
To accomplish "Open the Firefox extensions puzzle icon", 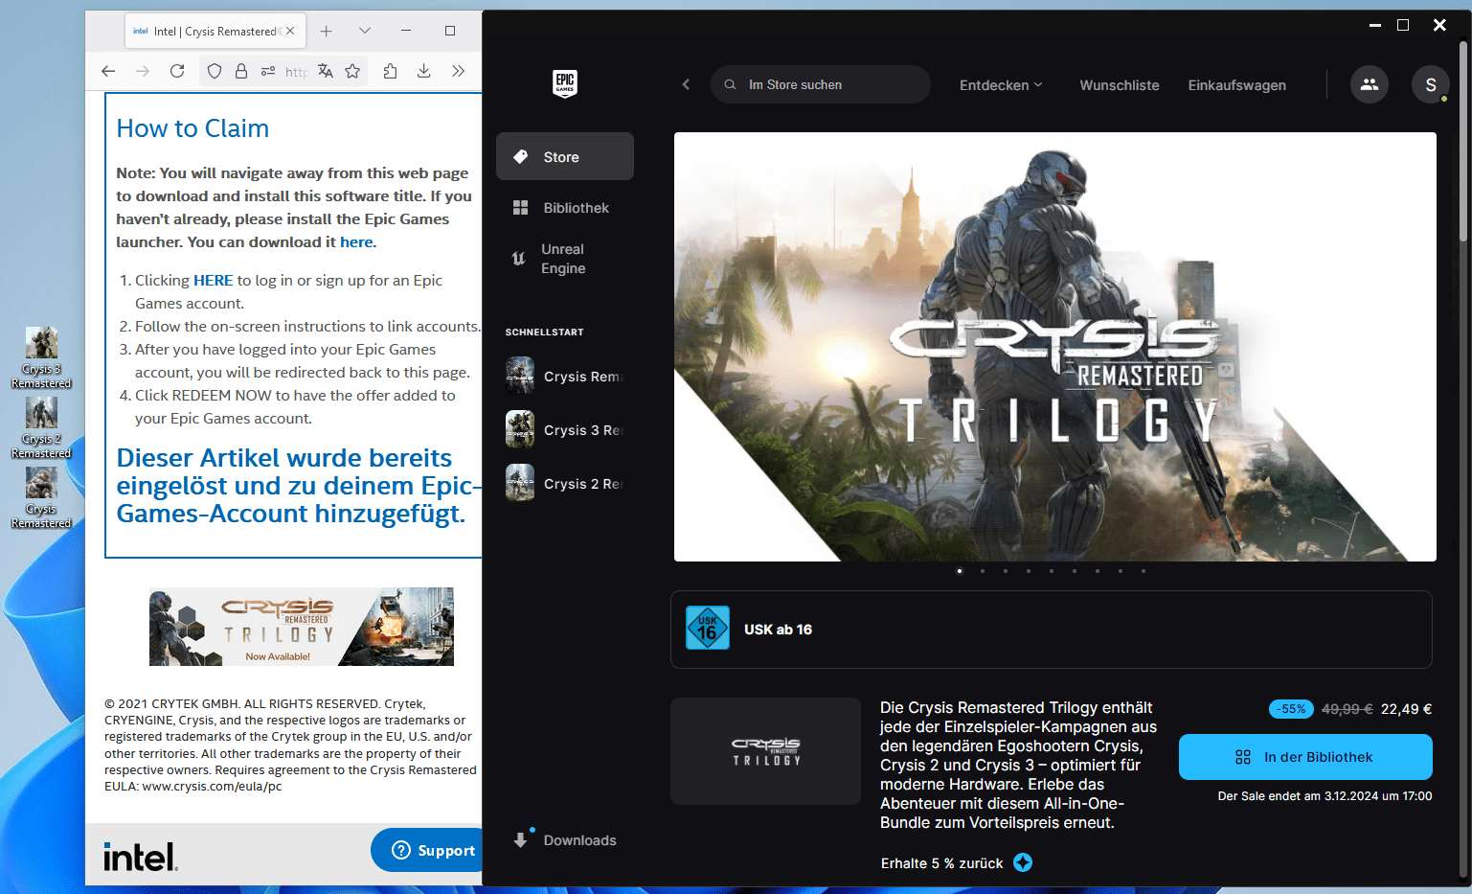I will (390, 71).
